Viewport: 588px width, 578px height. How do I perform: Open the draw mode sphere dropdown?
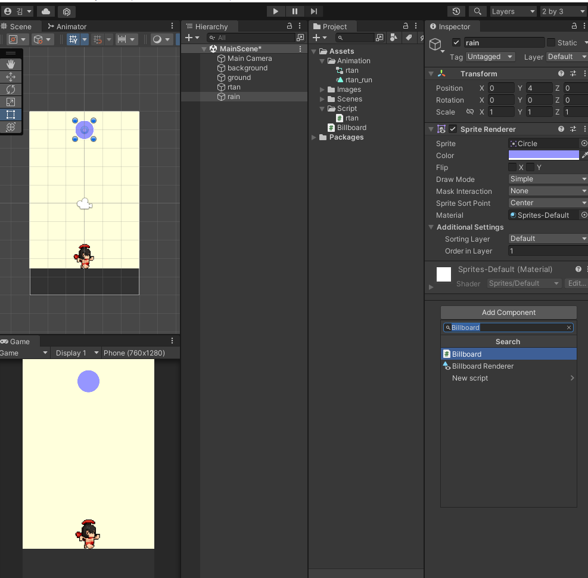161,39
